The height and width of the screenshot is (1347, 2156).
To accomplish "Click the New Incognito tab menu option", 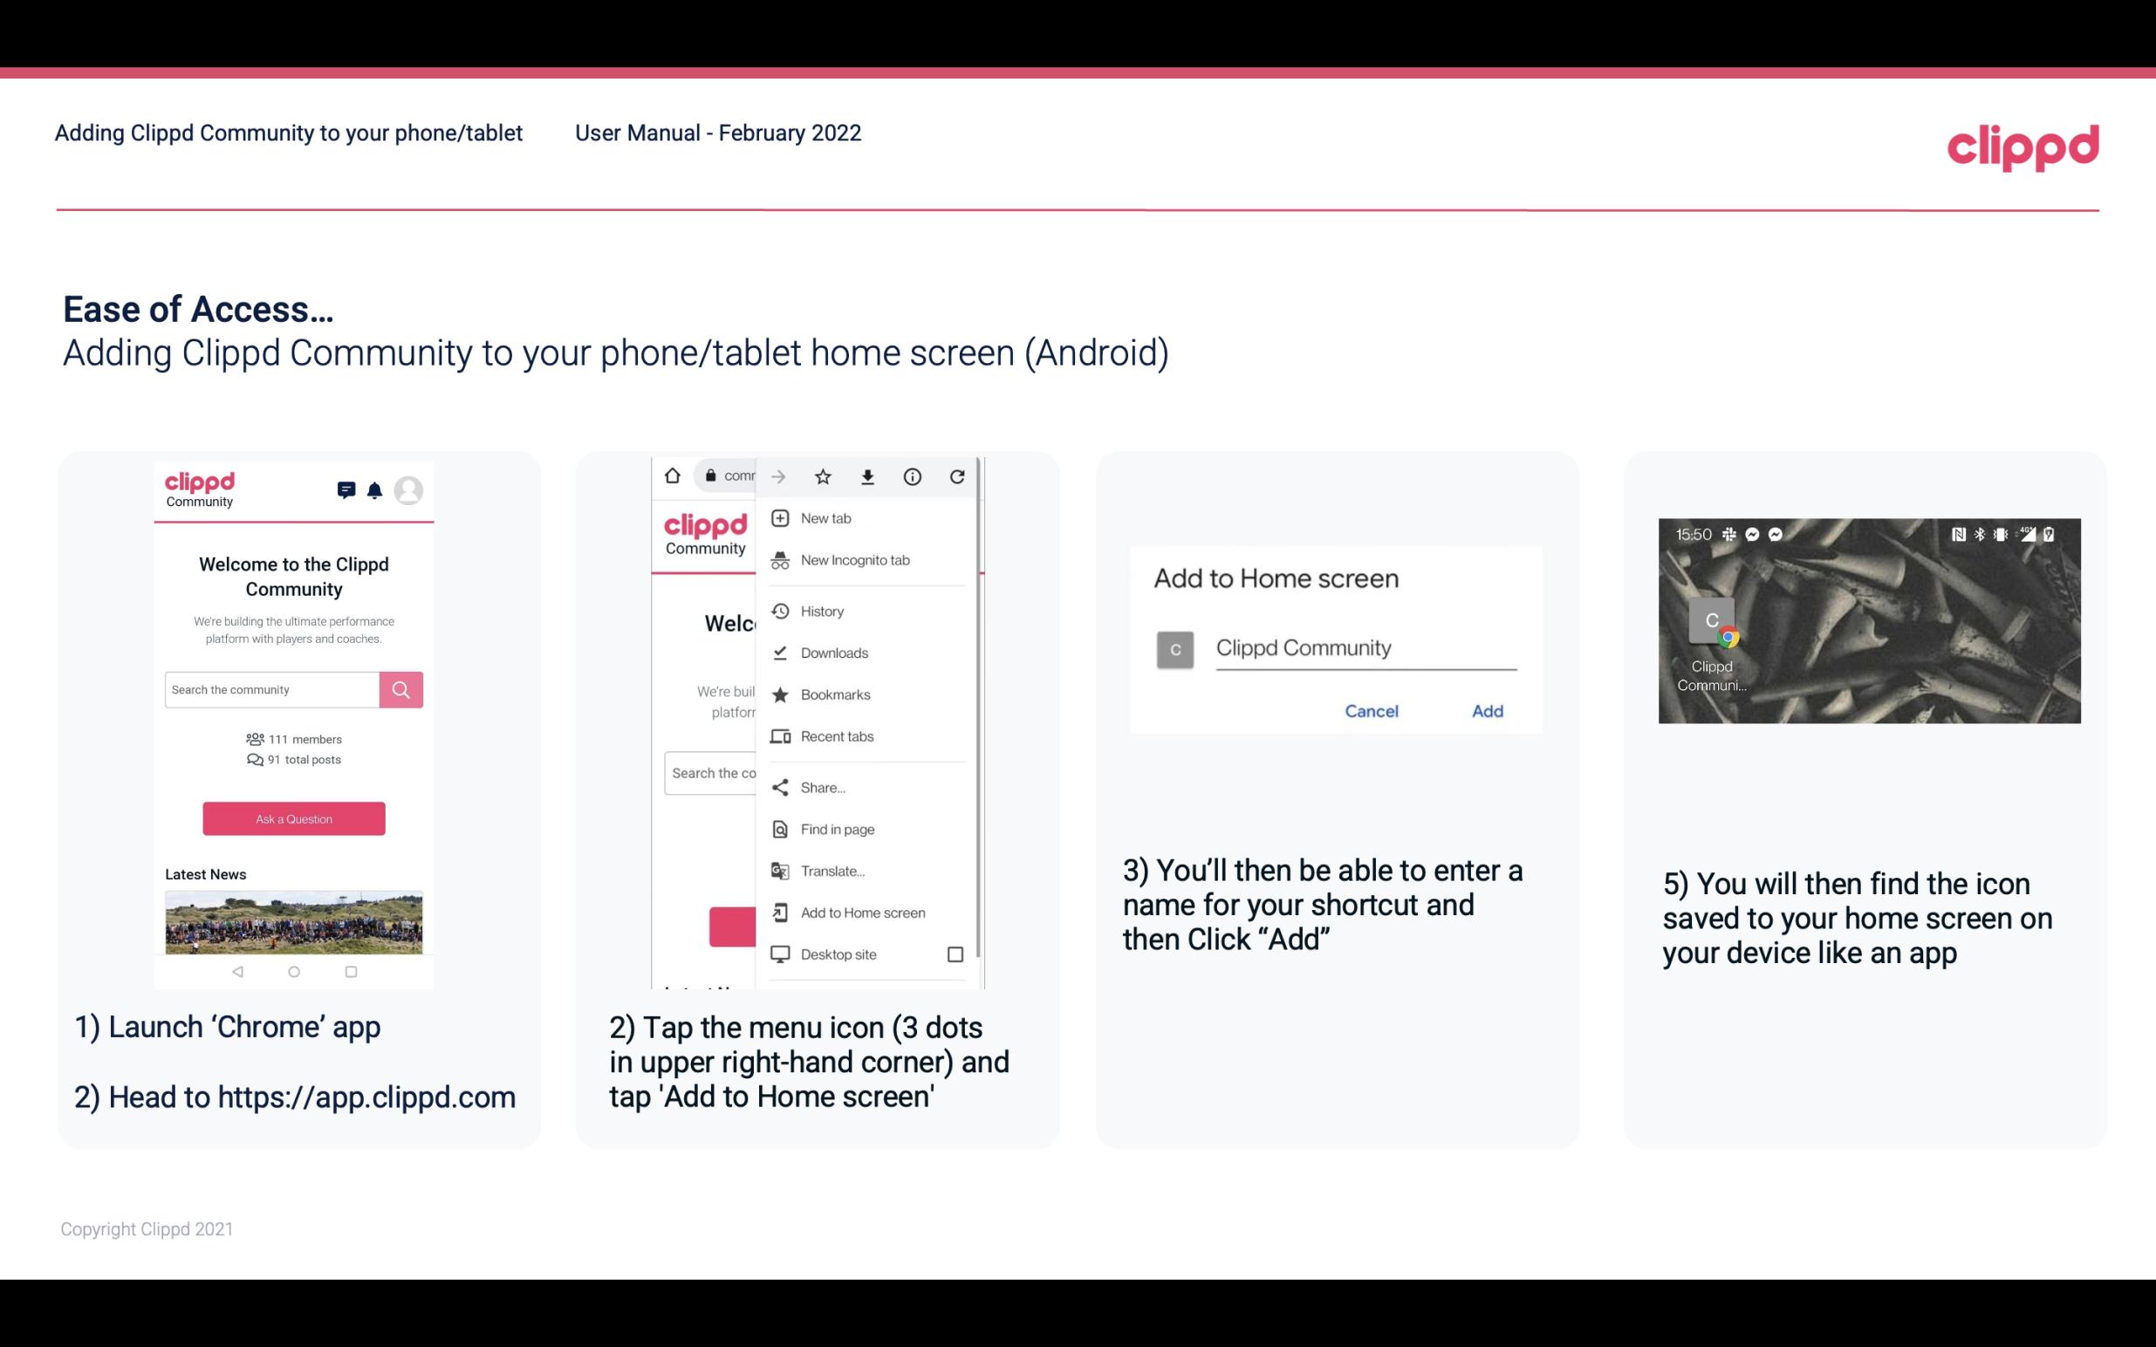I will [x=855, y=562].
